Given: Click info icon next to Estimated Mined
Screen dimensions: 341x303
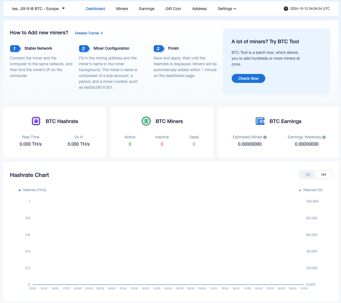Looking at the screenshot, I should tap(265, 137).
